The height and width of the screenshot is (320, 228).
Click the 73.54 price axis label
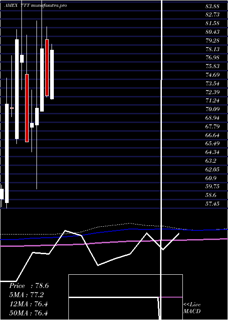coord(212,84)
